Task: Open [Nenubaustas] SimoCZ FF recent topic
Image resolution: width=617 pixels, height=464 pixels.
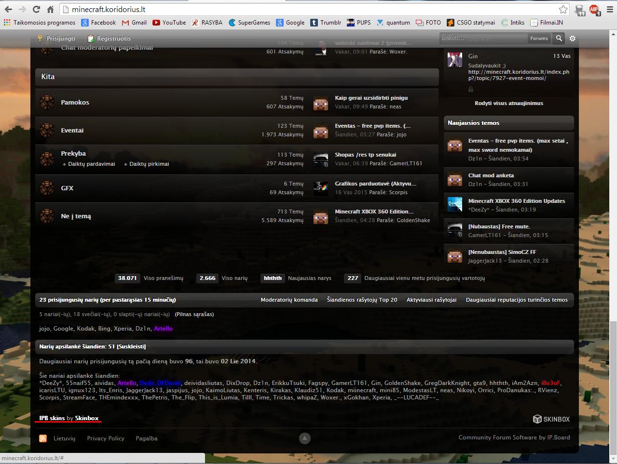Action: 502,252
